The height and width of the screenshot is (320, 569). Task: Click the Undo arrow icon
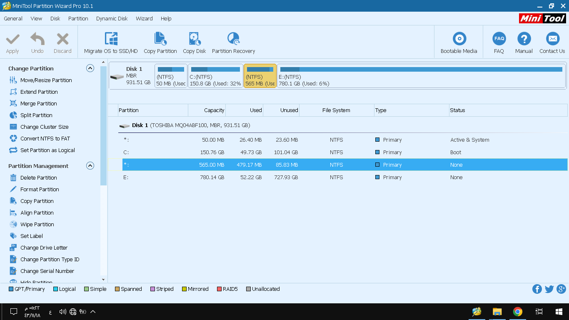coord(37,40)
